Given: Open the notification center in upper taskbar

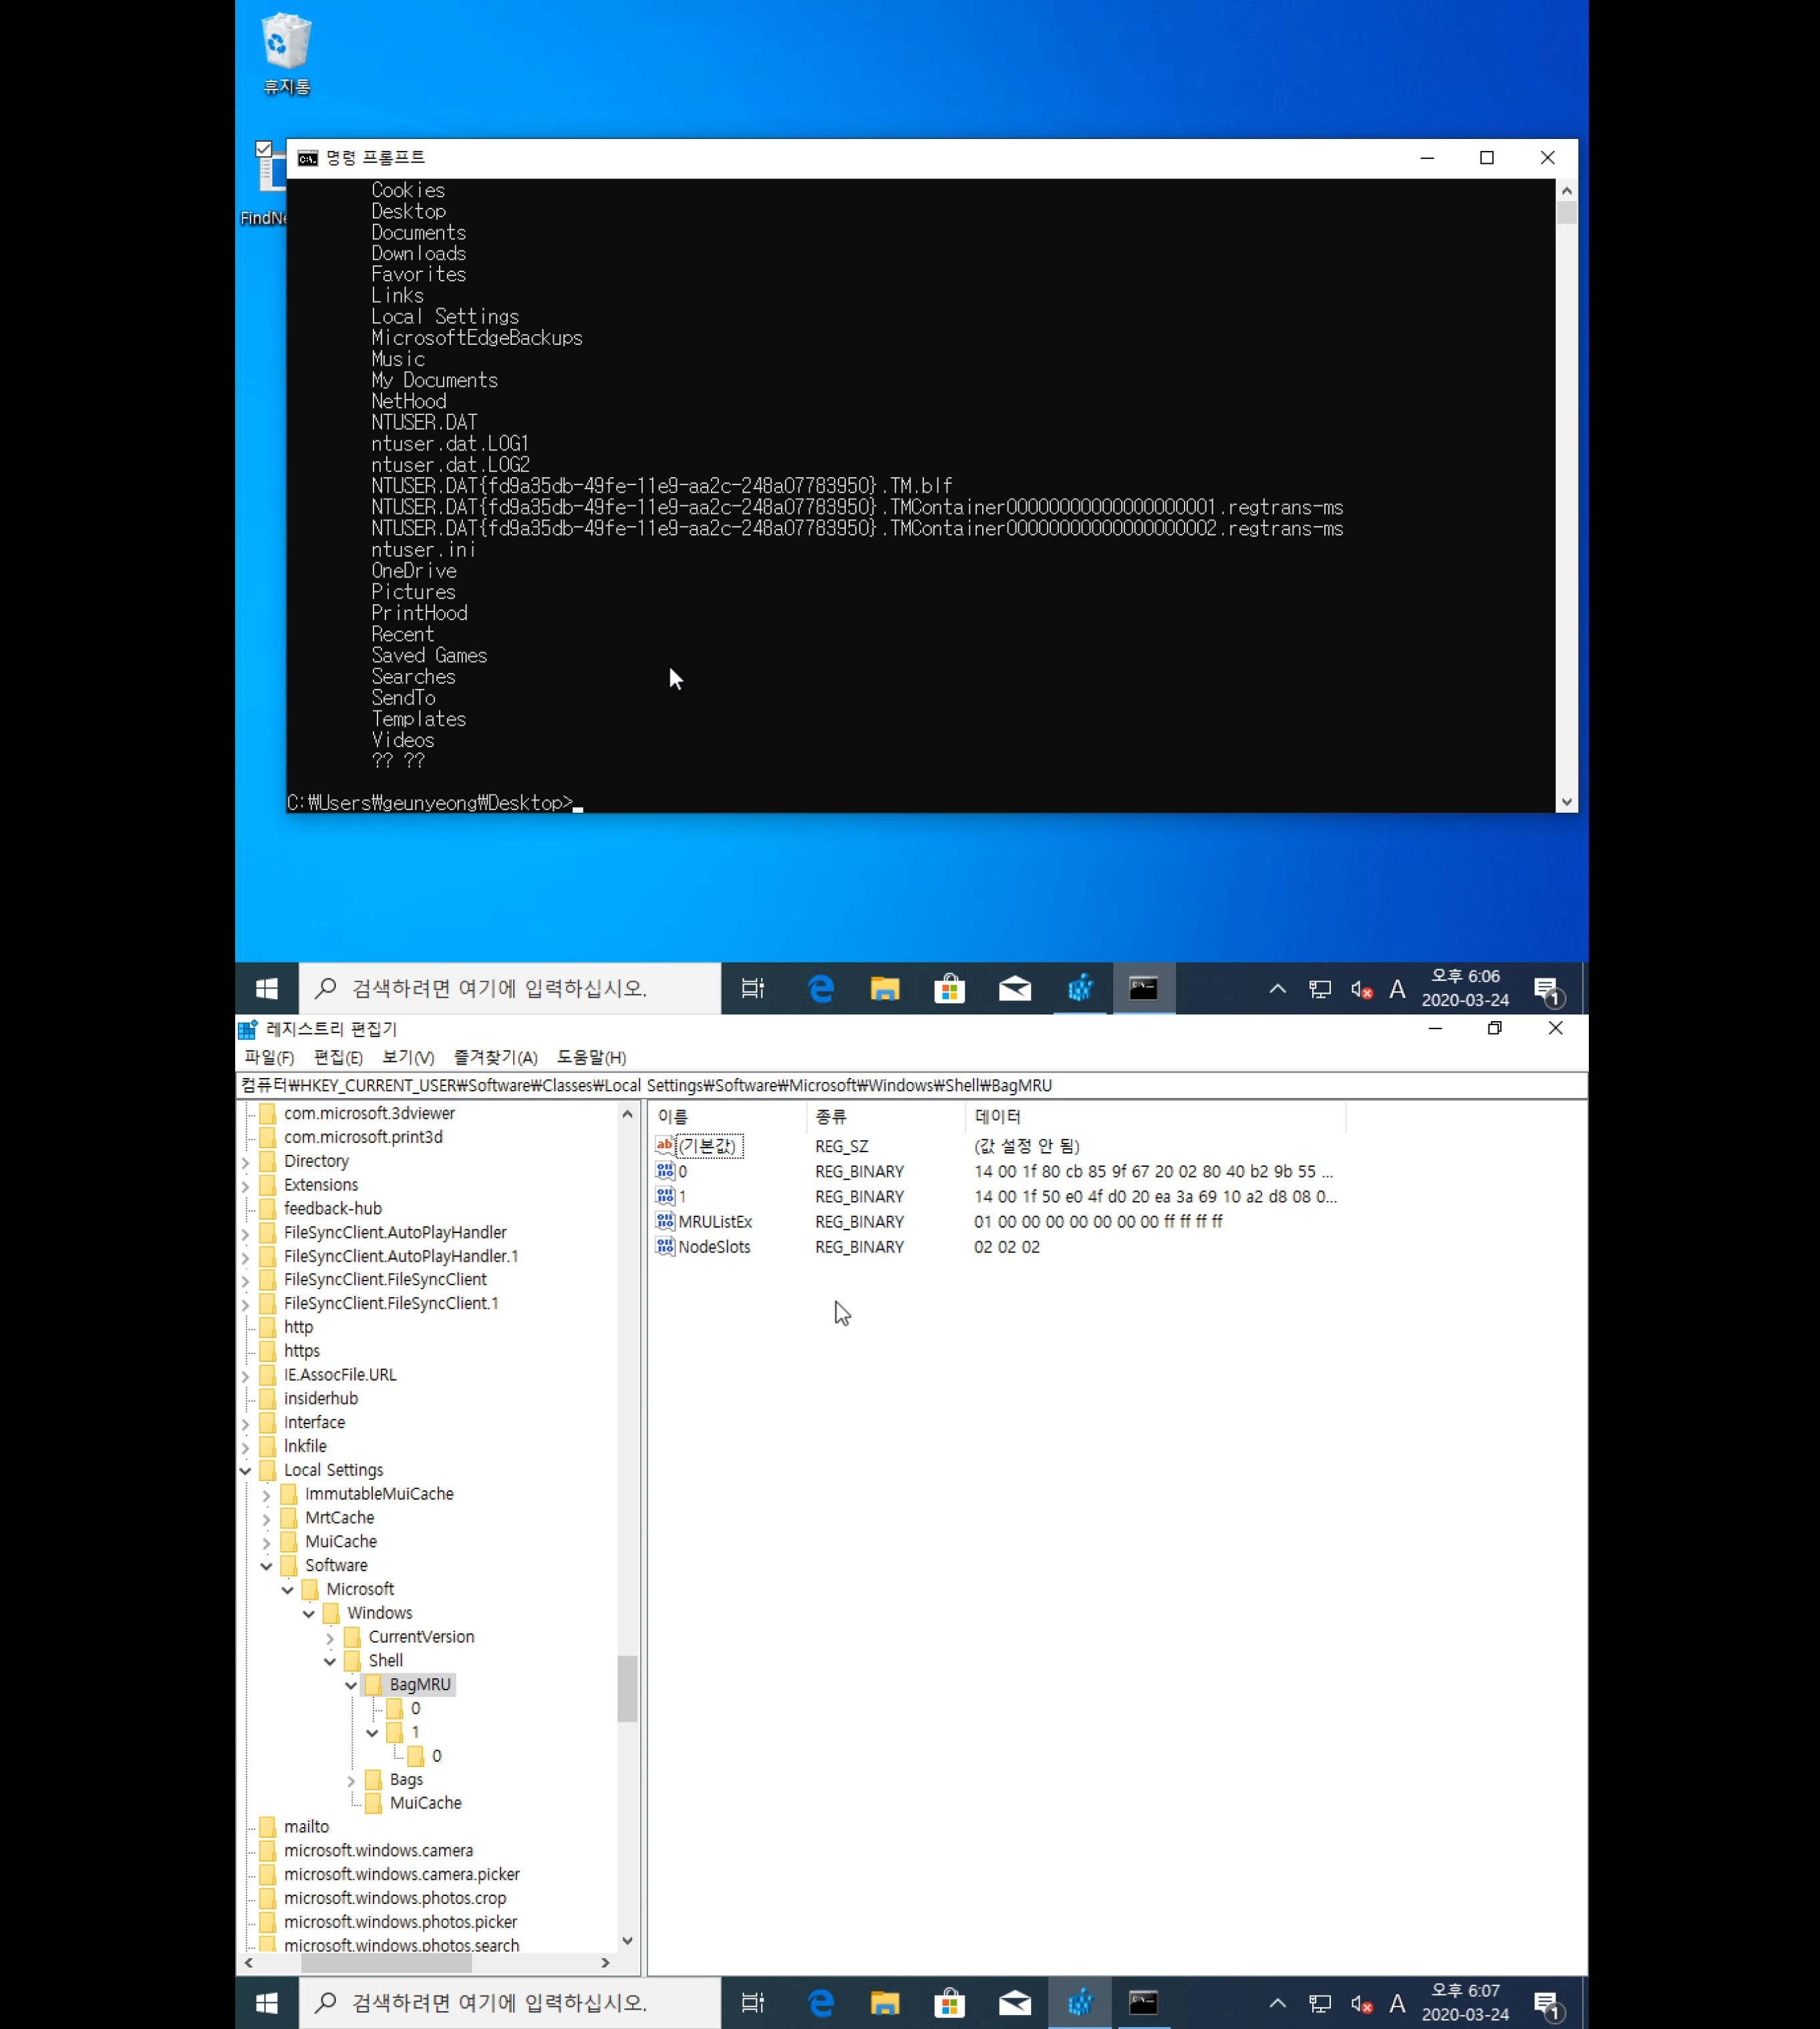Looking at the screenshot, I should (x=1548, y=989).
